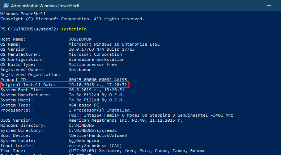281x155 pixels.
Task: Click the 'Microsoft Windows 10 Enterprise LTSC' text
Action: pyautogui.click(x=114, y=44)
